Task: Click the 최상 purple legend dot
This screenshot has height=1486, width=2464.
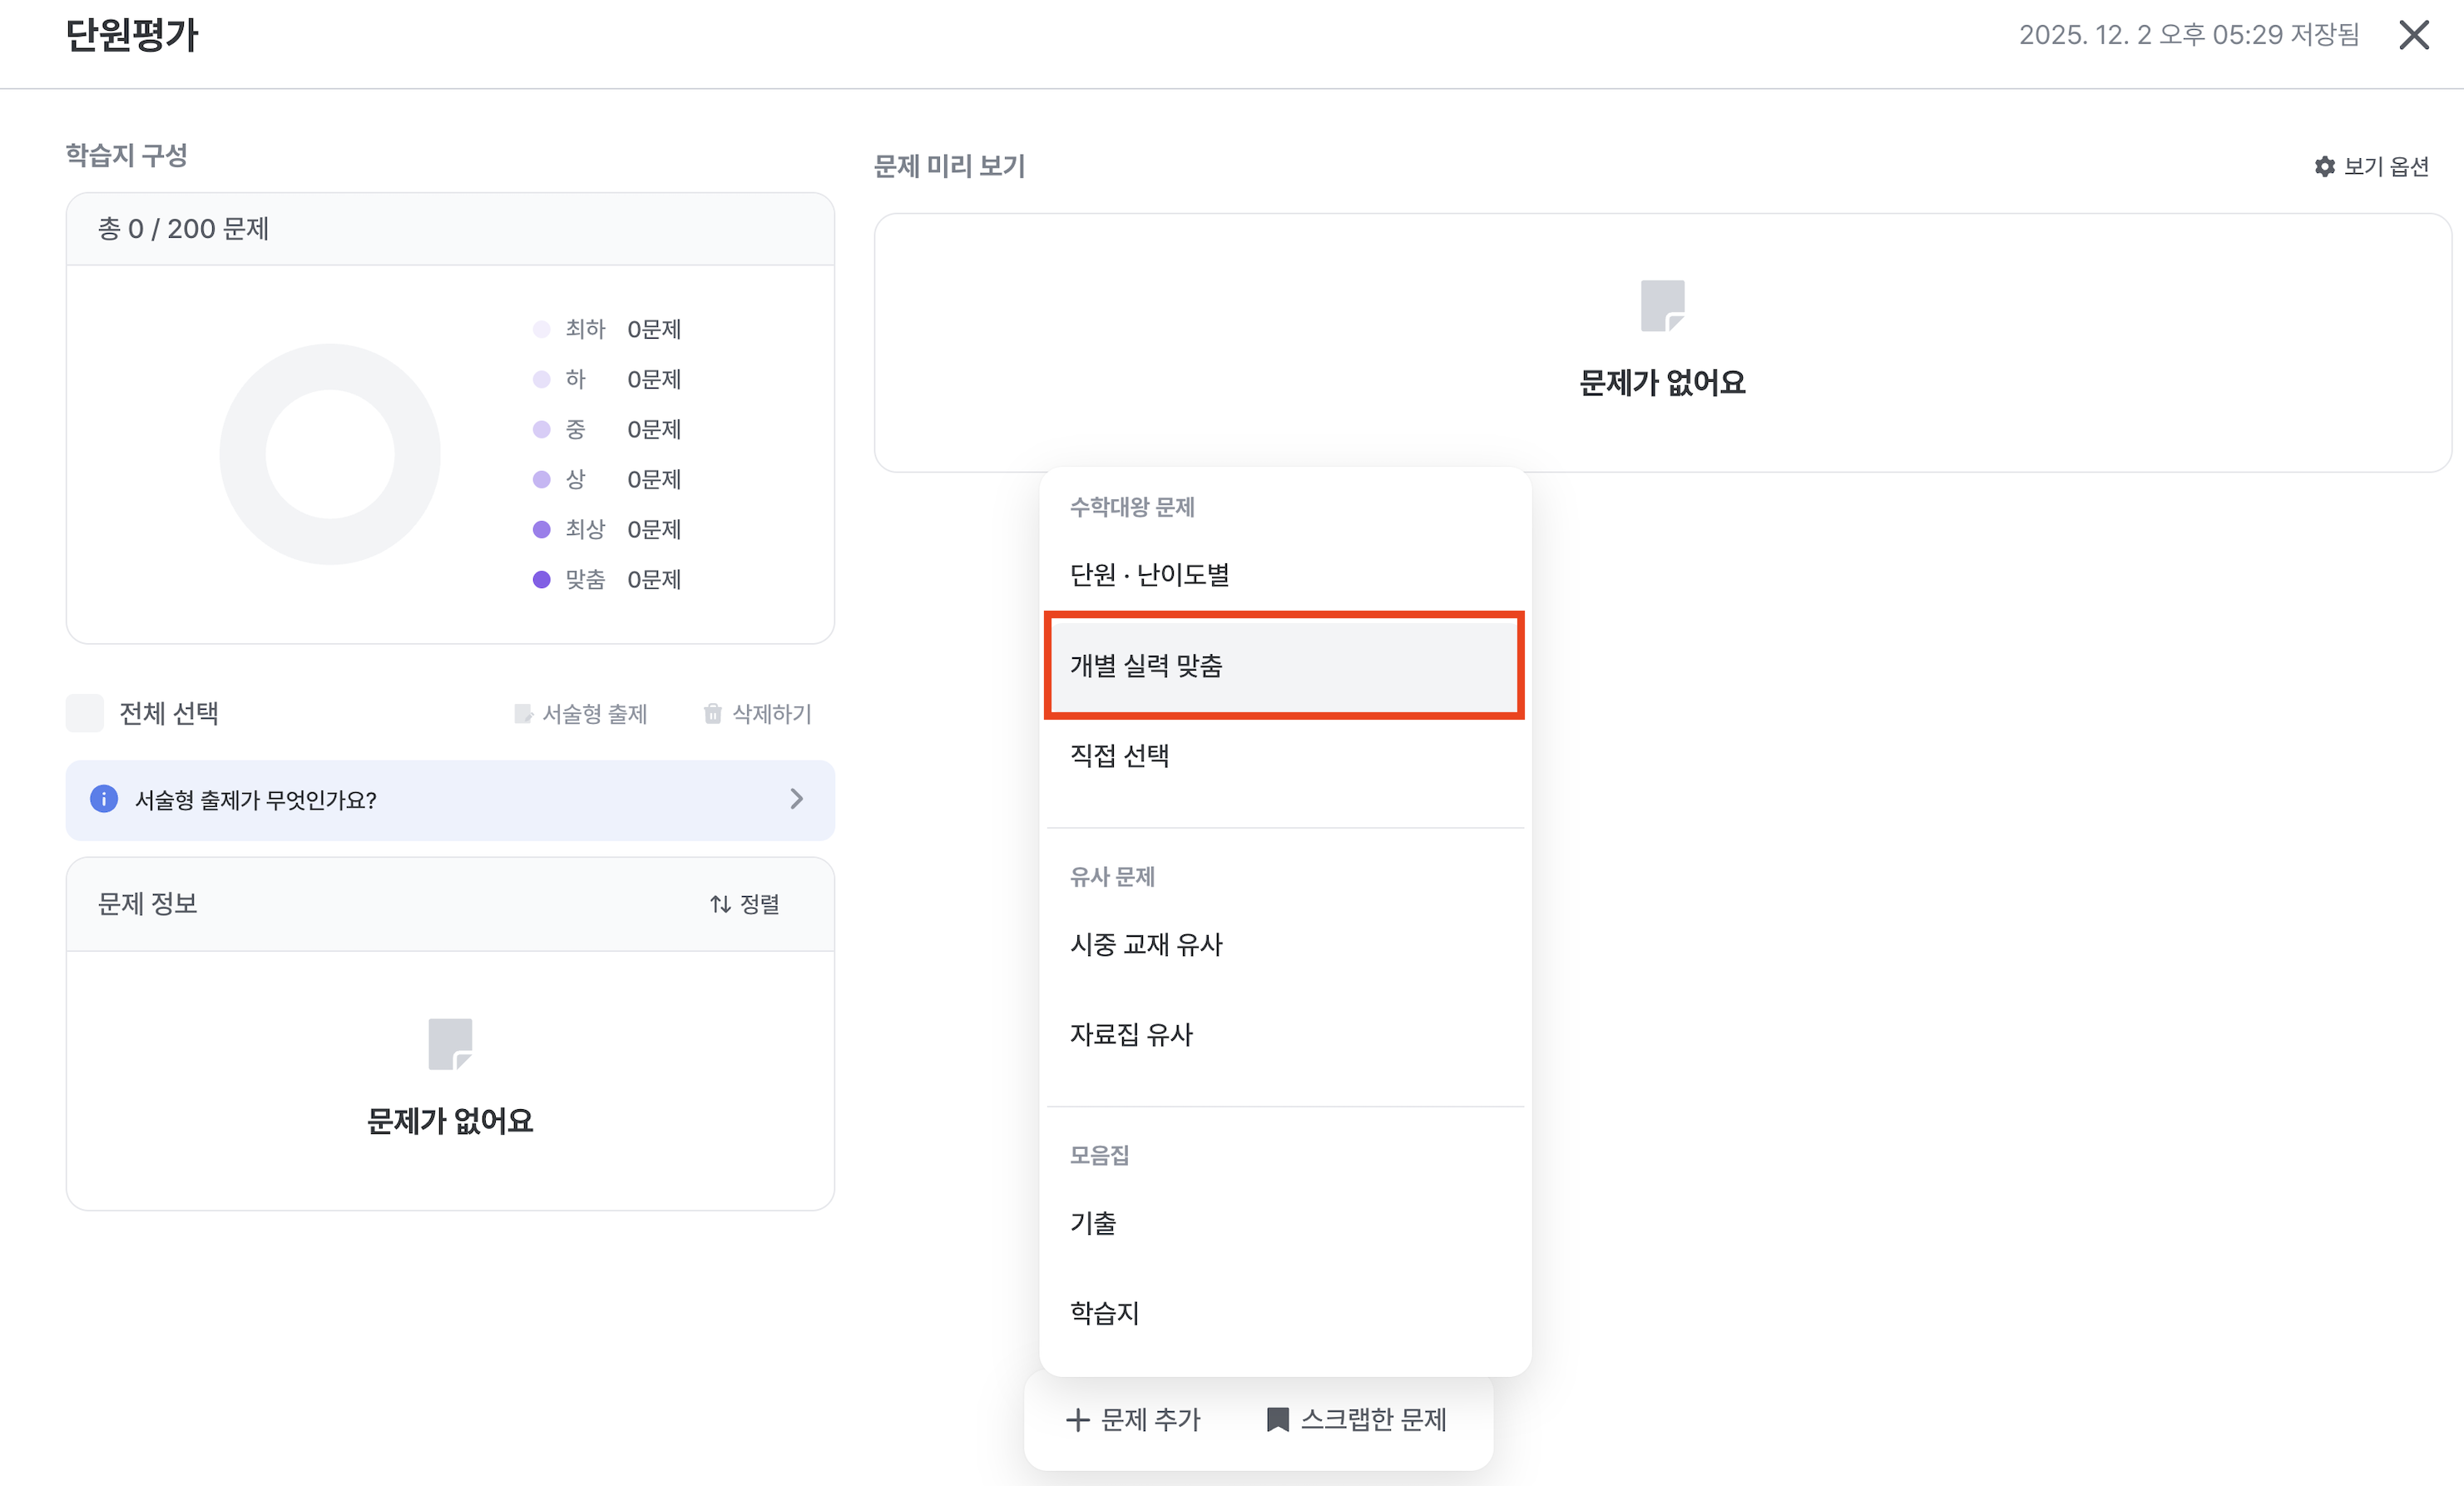Action: (541, 529)
